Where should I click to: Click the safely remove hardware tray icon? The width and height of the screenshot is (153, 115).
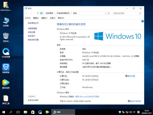[123, 112]
